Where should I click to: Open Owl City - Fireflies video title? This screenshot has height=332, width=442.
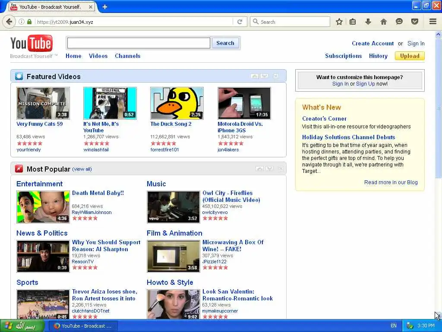[231, 196]
